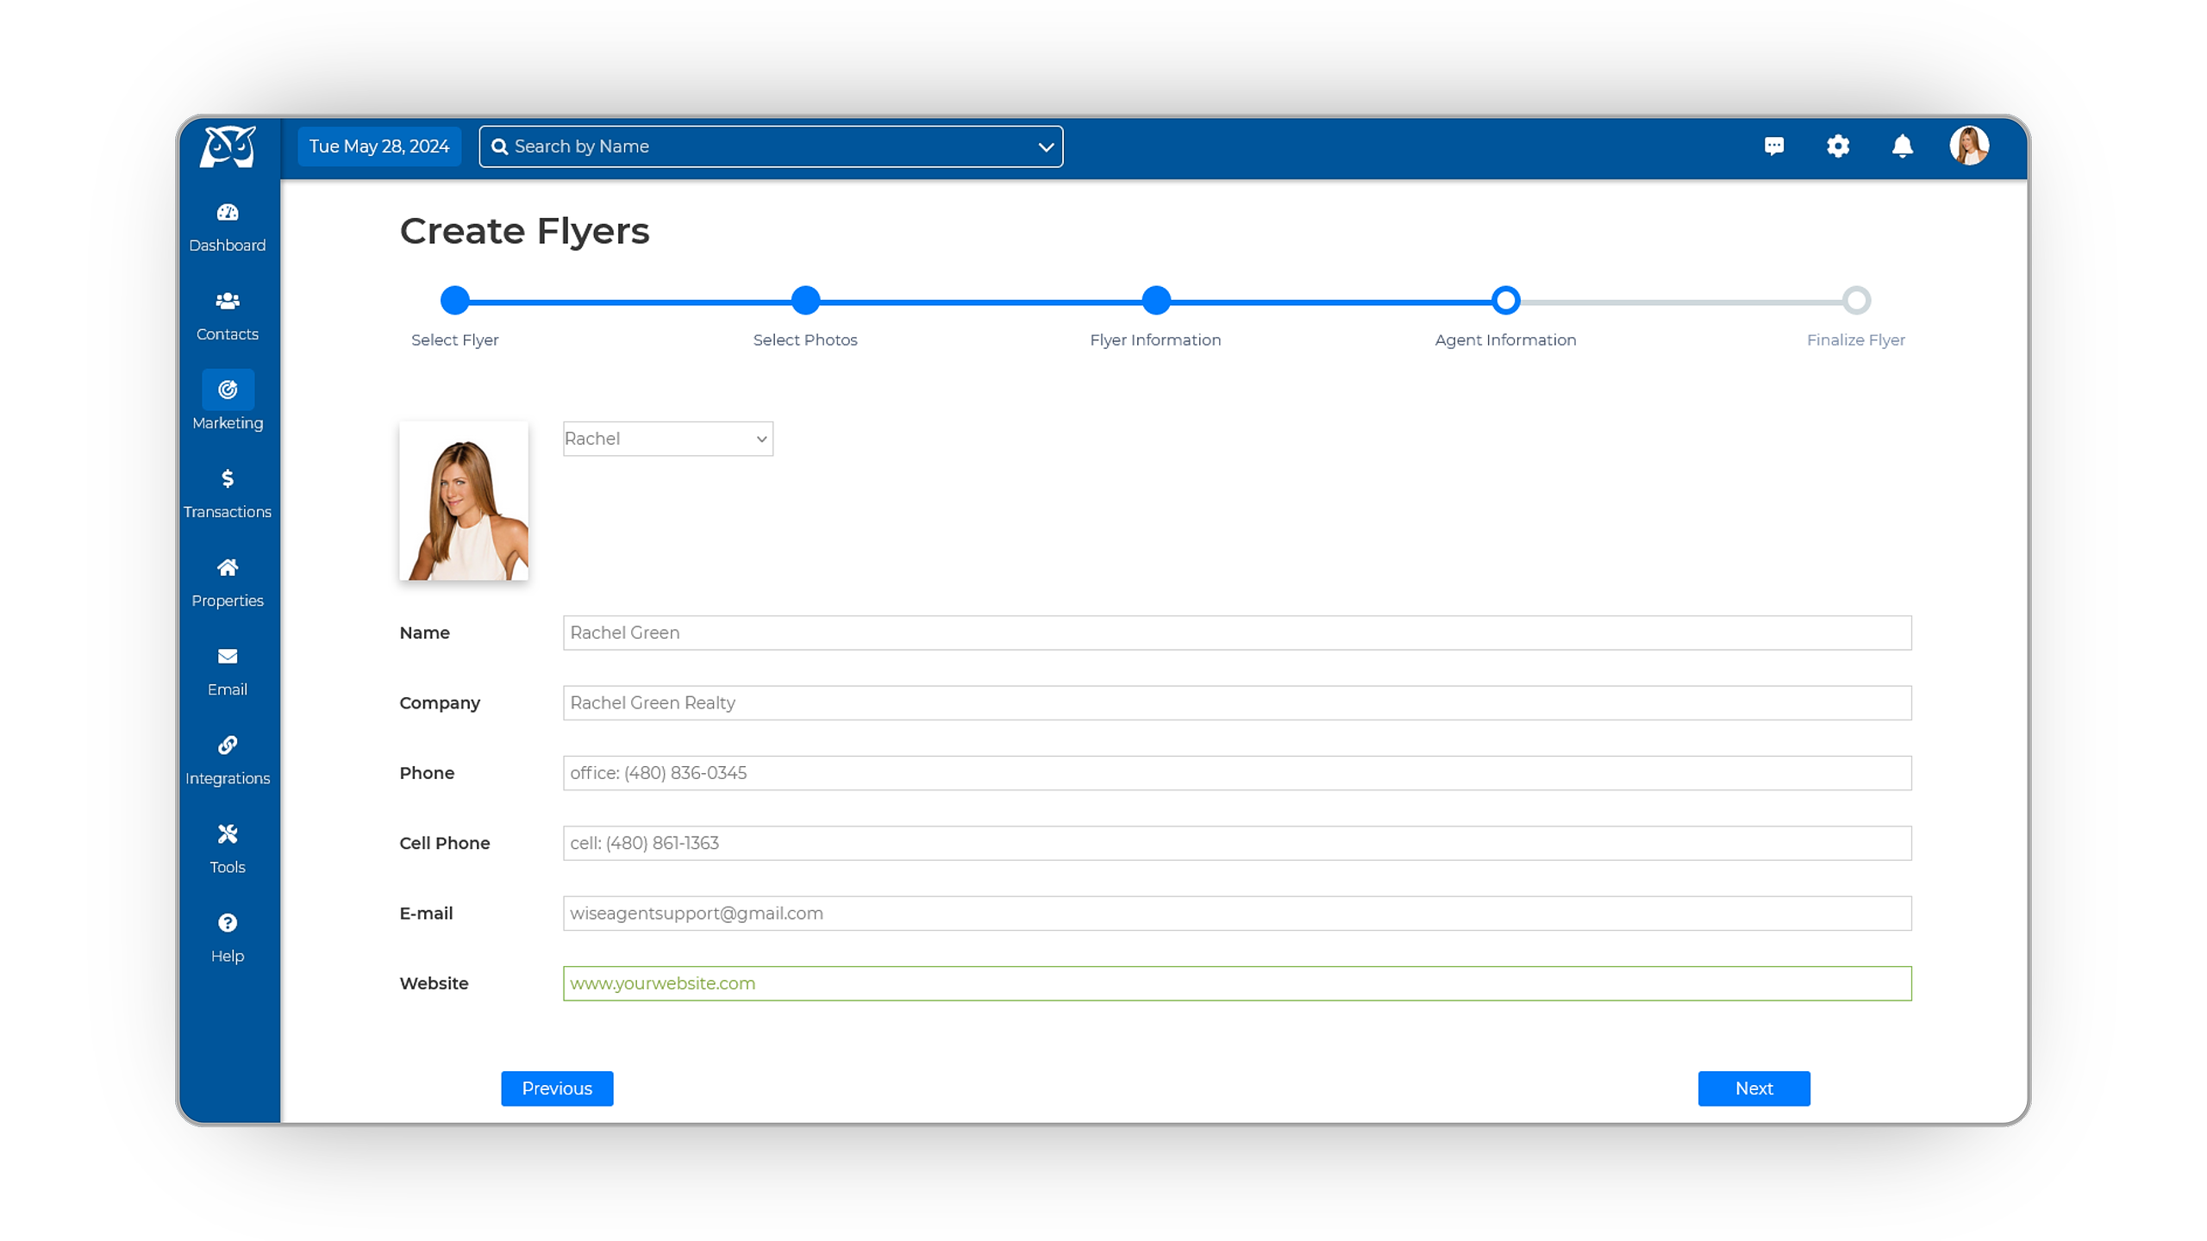Open the Properties house icon
2207x1241 pixels.
228,567
